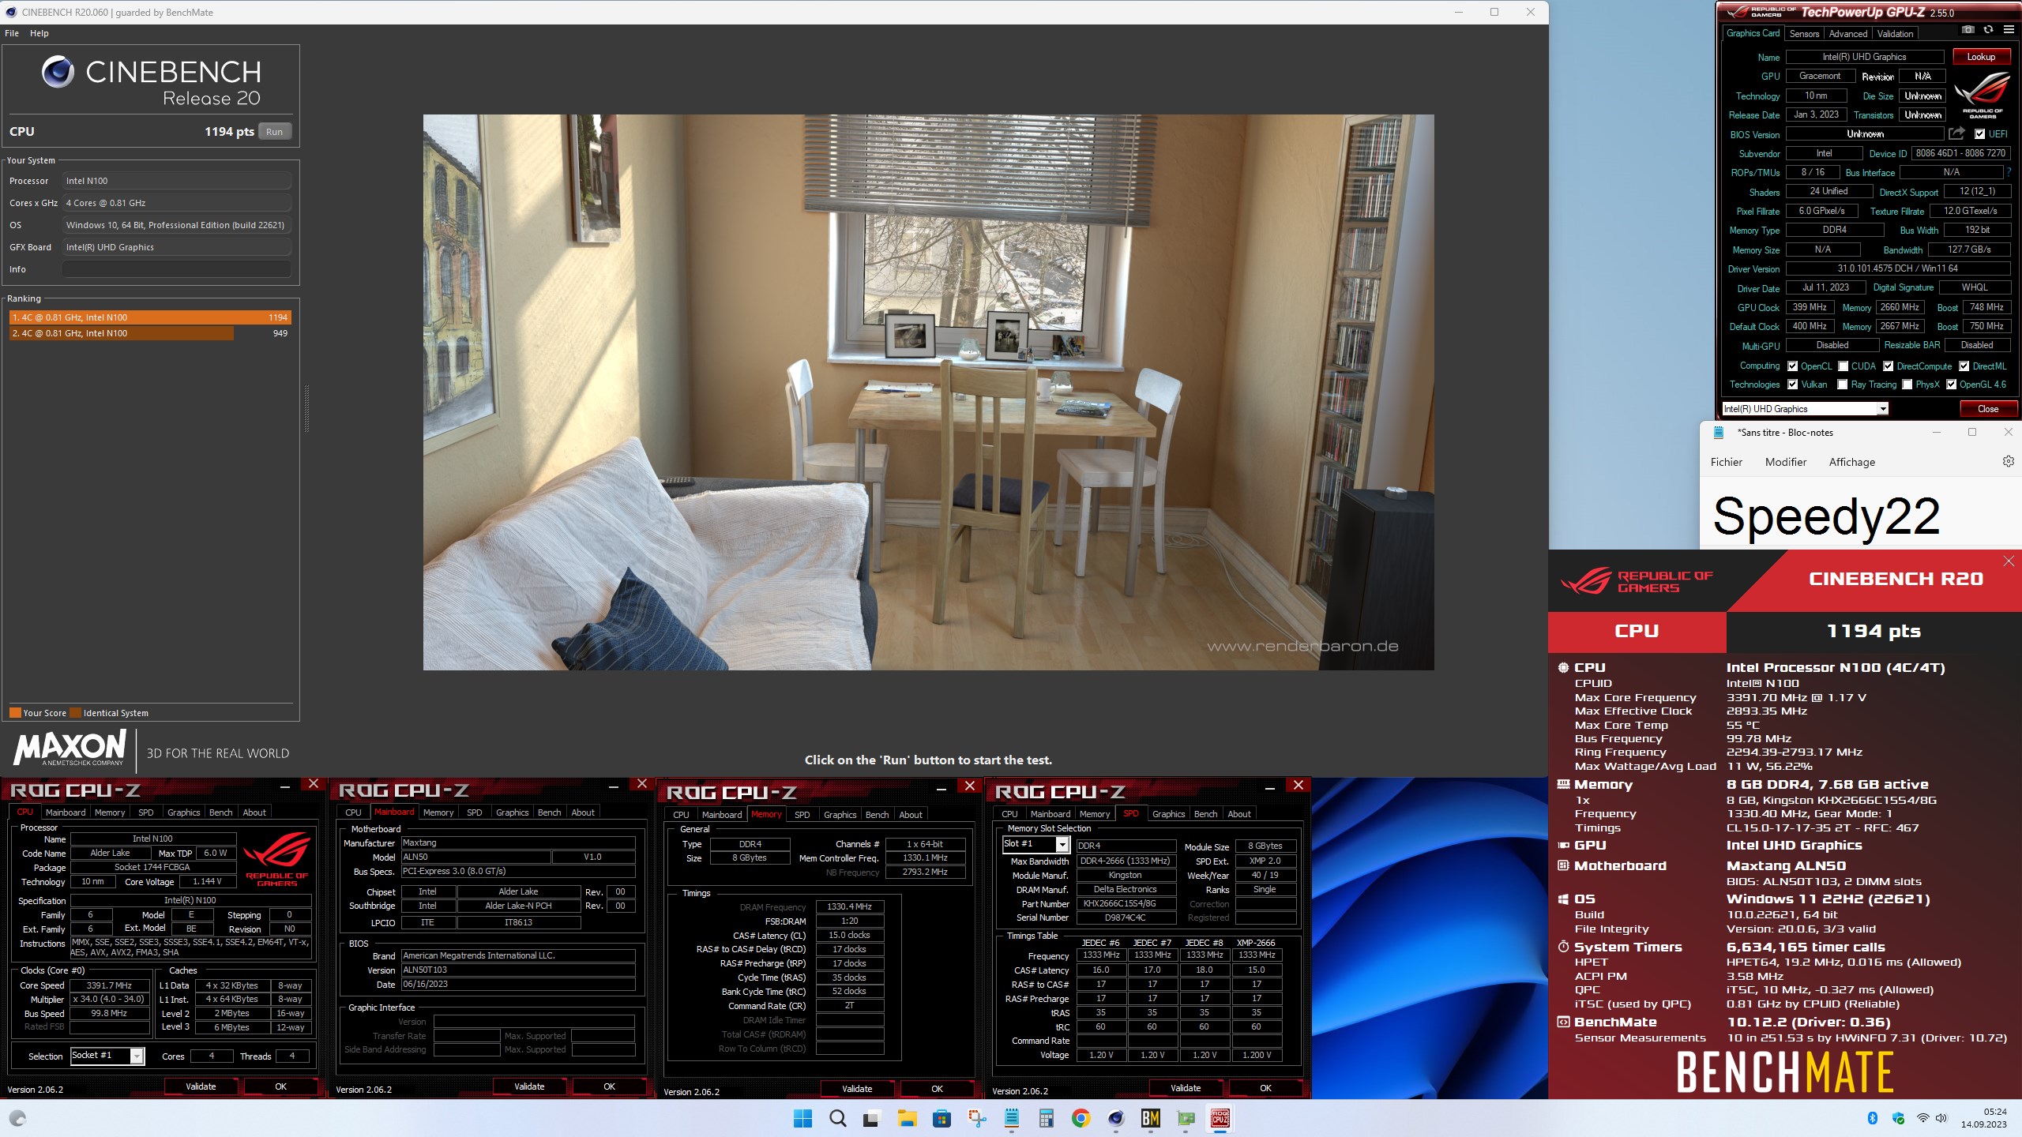
Task: Open the Slot #1 memory slot dropdown
Action: point(1036,844)
